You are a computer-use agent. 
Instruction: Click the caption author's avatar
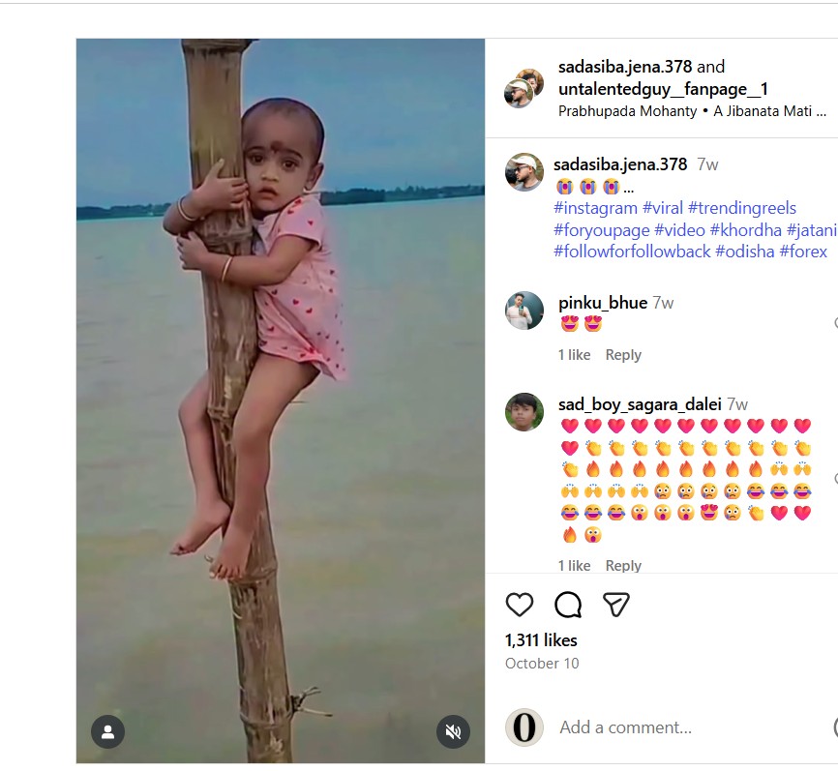pyautogui.click(x=524, y=172)
